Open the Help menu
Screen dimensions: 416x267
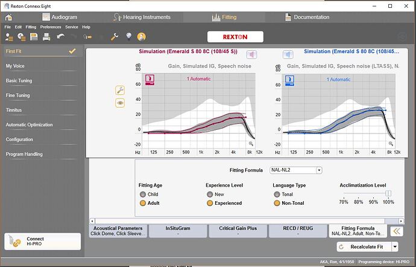[x=86, y=27]
